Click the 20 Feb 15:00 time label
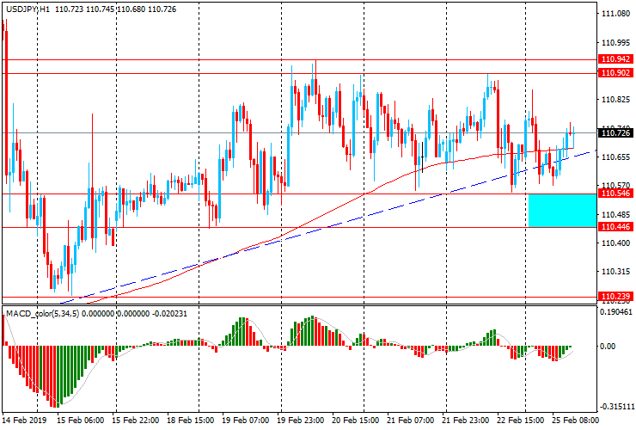This screenshot has width=636, height=430. click(354, 421)
